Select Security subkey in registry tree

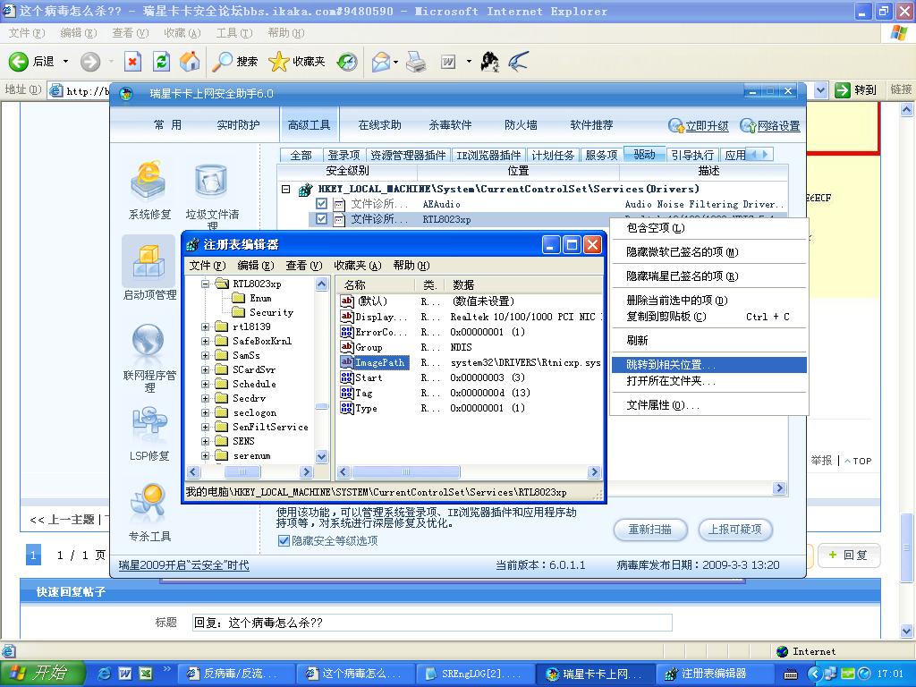coord(271,312)
